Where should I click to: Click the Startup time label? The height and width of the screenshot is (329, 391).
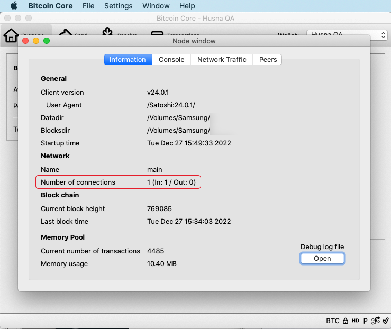pos(60,143)
